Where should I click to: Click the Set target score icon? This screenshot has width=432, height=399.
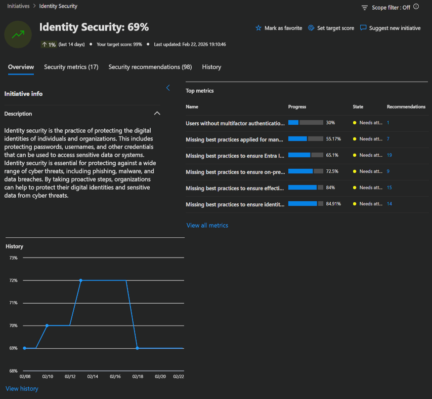(311, 28)
